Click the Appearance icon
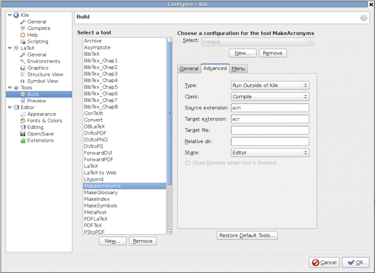Image resolution: width=375 pixels, height=273 pixels. coord(23,114)
